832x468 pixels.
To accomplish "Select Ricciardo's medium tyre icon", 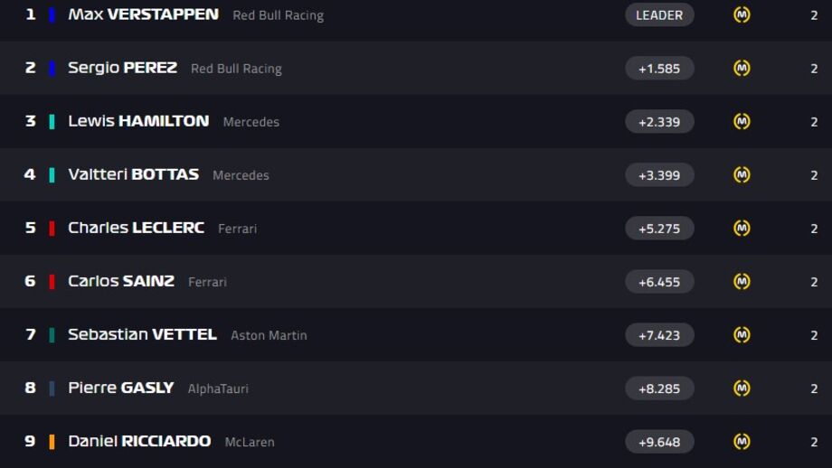I will pos(742,441).
